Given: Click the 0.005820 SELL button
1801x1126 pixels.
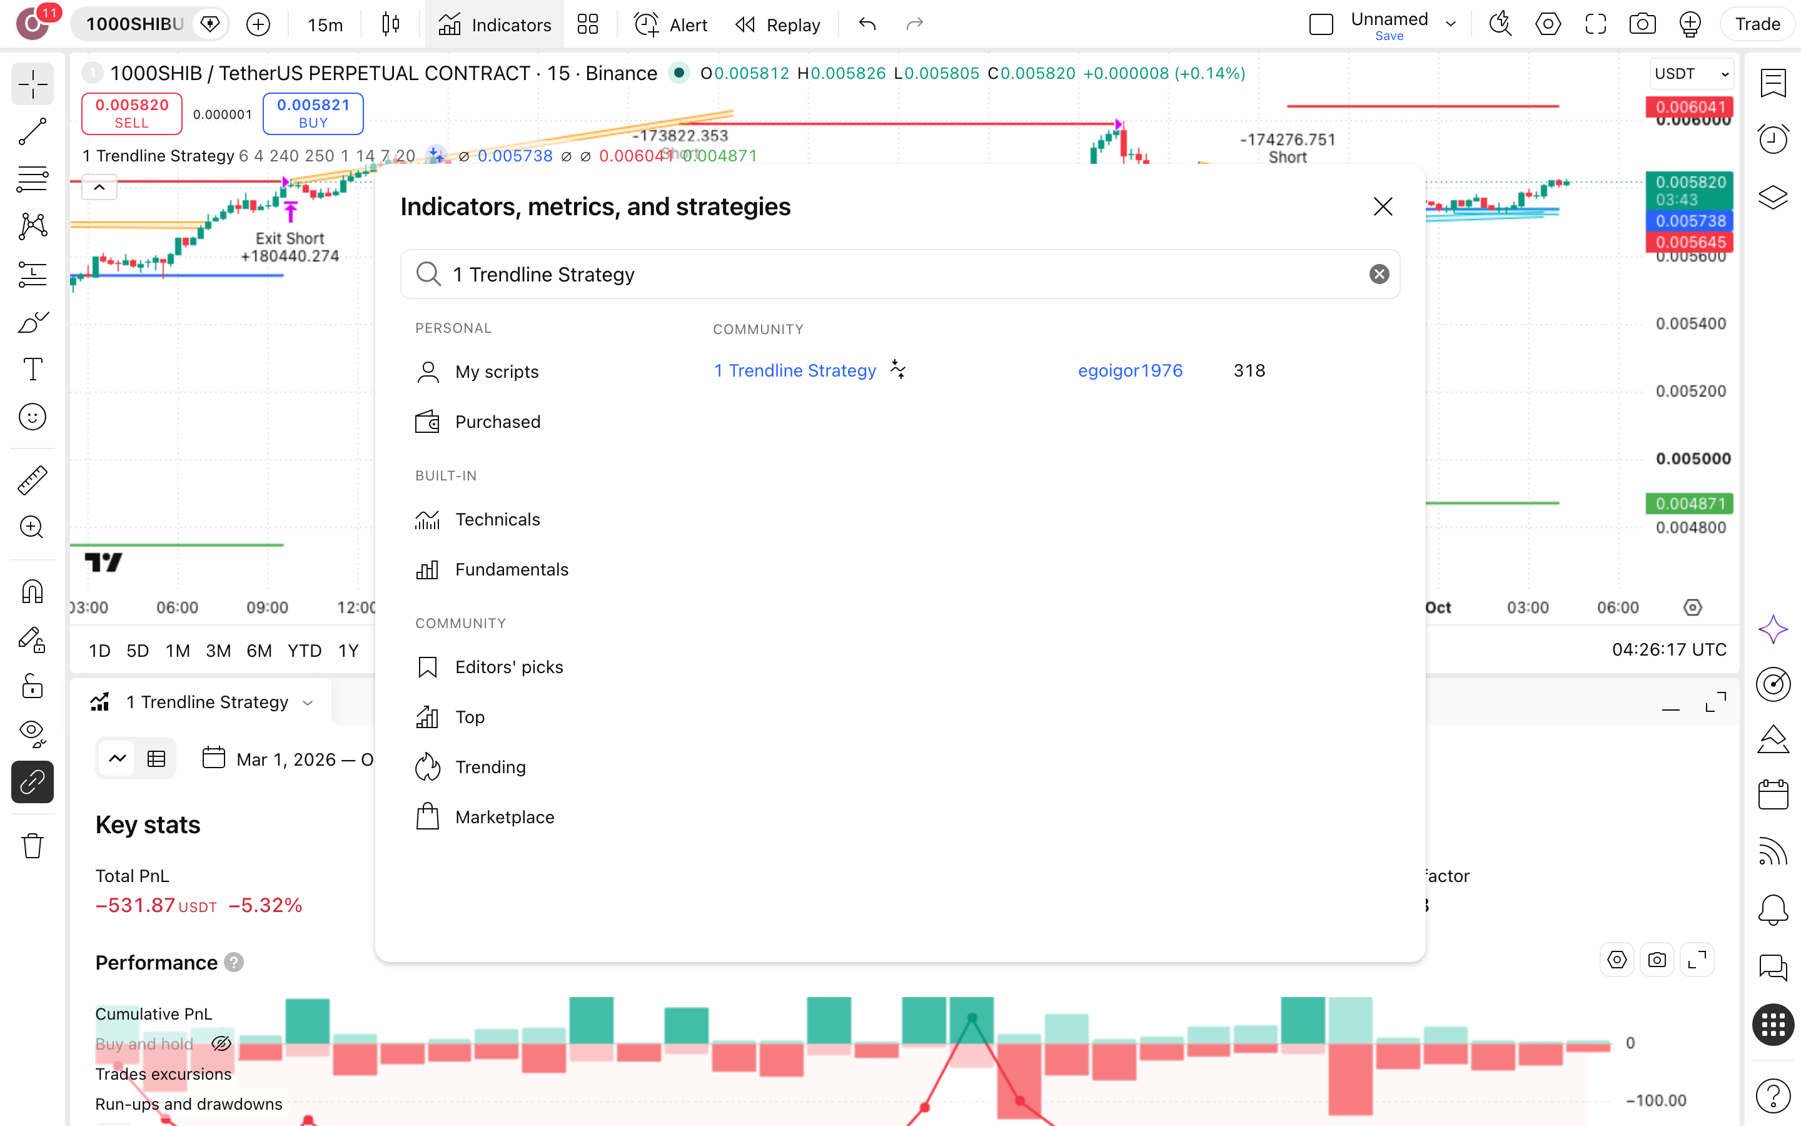Looking at the screenshot, I should click(132, 113).
